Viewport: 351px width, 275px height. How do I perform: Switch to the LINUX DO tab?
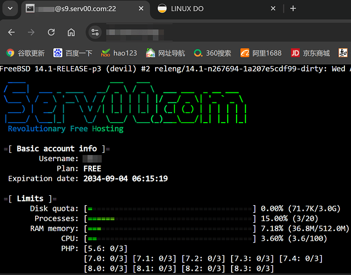[215, 9]
